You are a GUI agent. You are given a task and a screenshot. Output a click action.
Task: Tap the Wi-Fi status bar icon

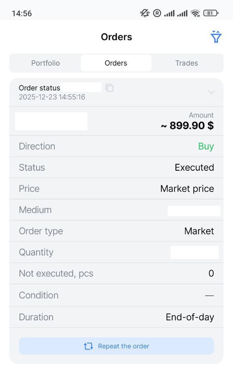click(x=195, y=13)
